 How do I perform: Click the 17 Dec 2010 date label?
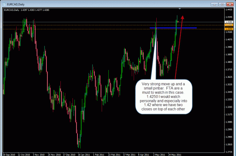point(69,154)
